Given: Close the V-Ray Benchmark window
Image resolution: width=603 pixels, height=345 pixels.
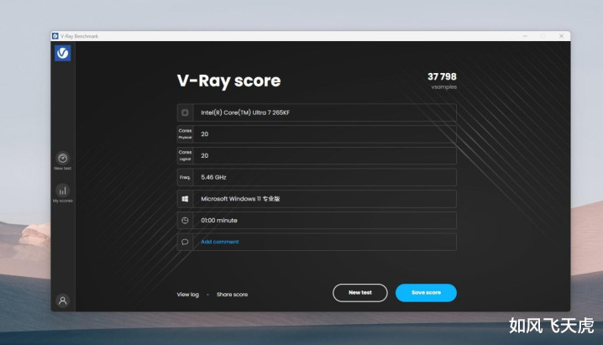Looking at the screenshot, I should (x=561, y=36).
